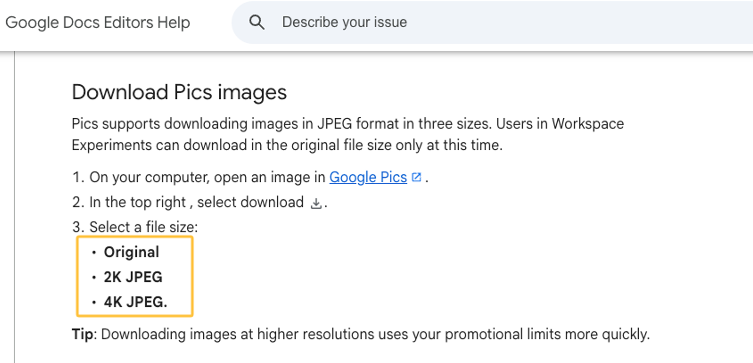Click the 'Download Pics images' heading
The image size is (753, 363).
tap(179, 92)
